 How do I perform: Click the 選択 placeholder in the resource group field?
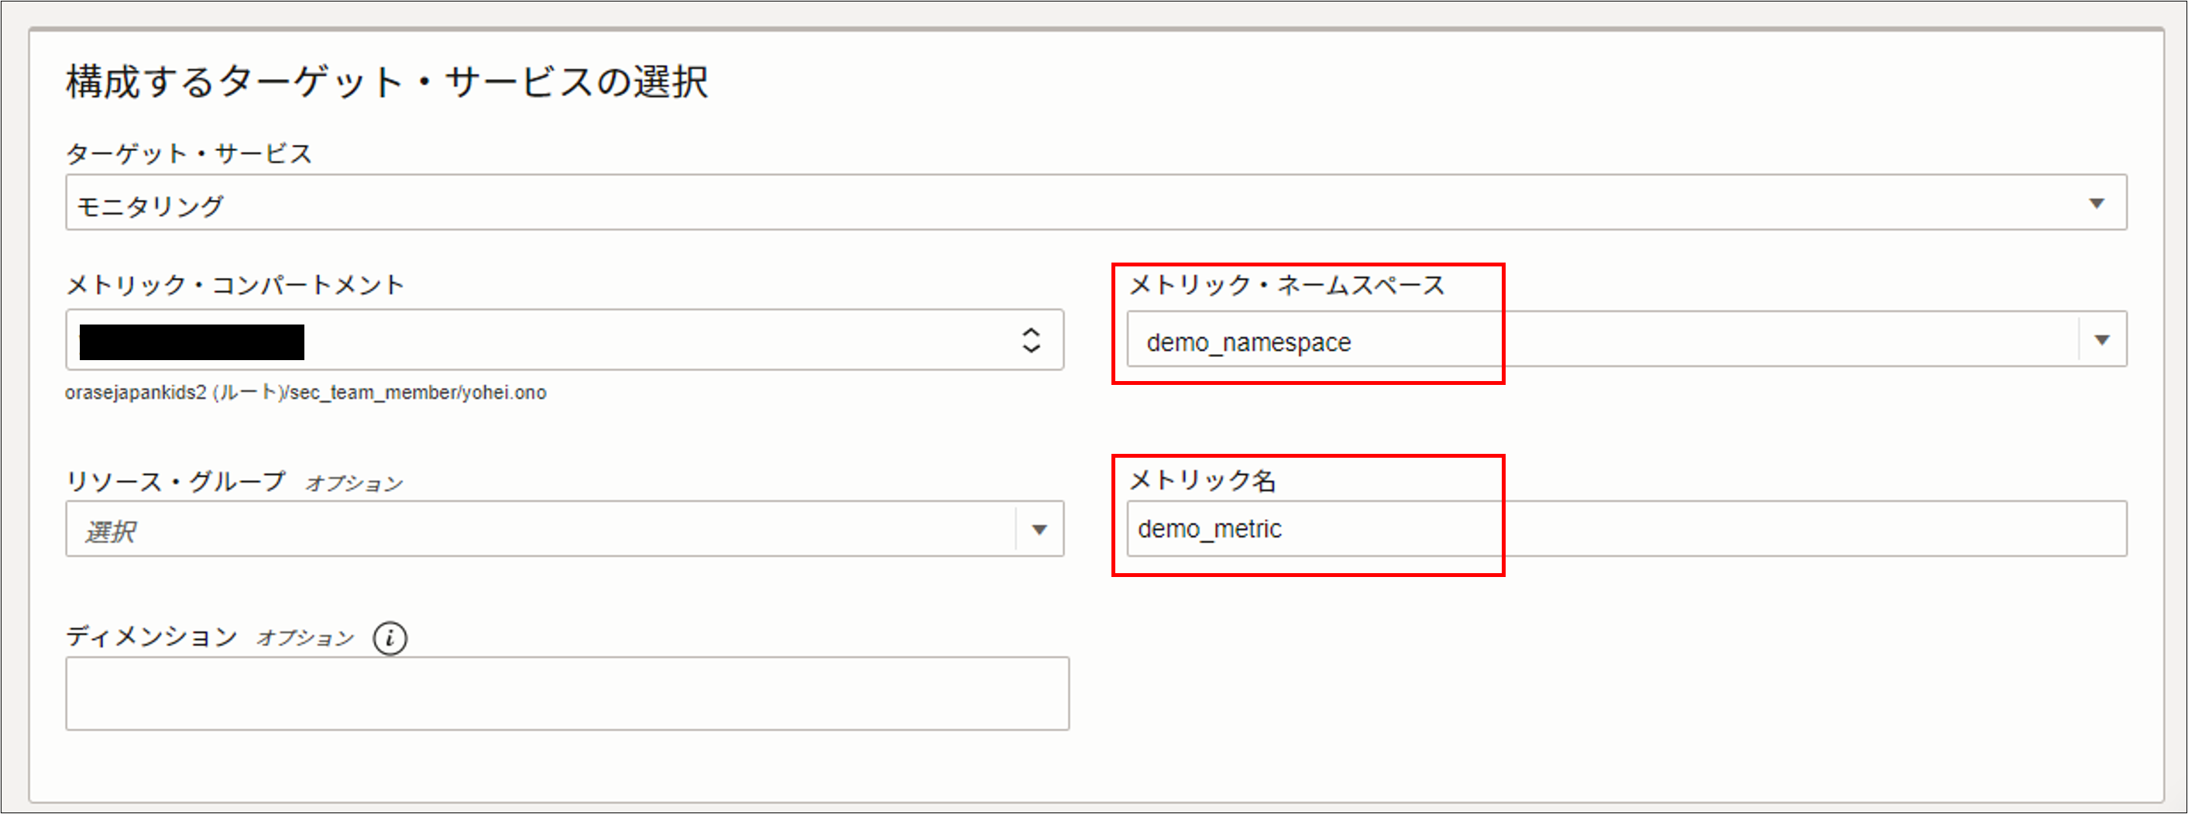pyautogui.click(x=111, y=532)
